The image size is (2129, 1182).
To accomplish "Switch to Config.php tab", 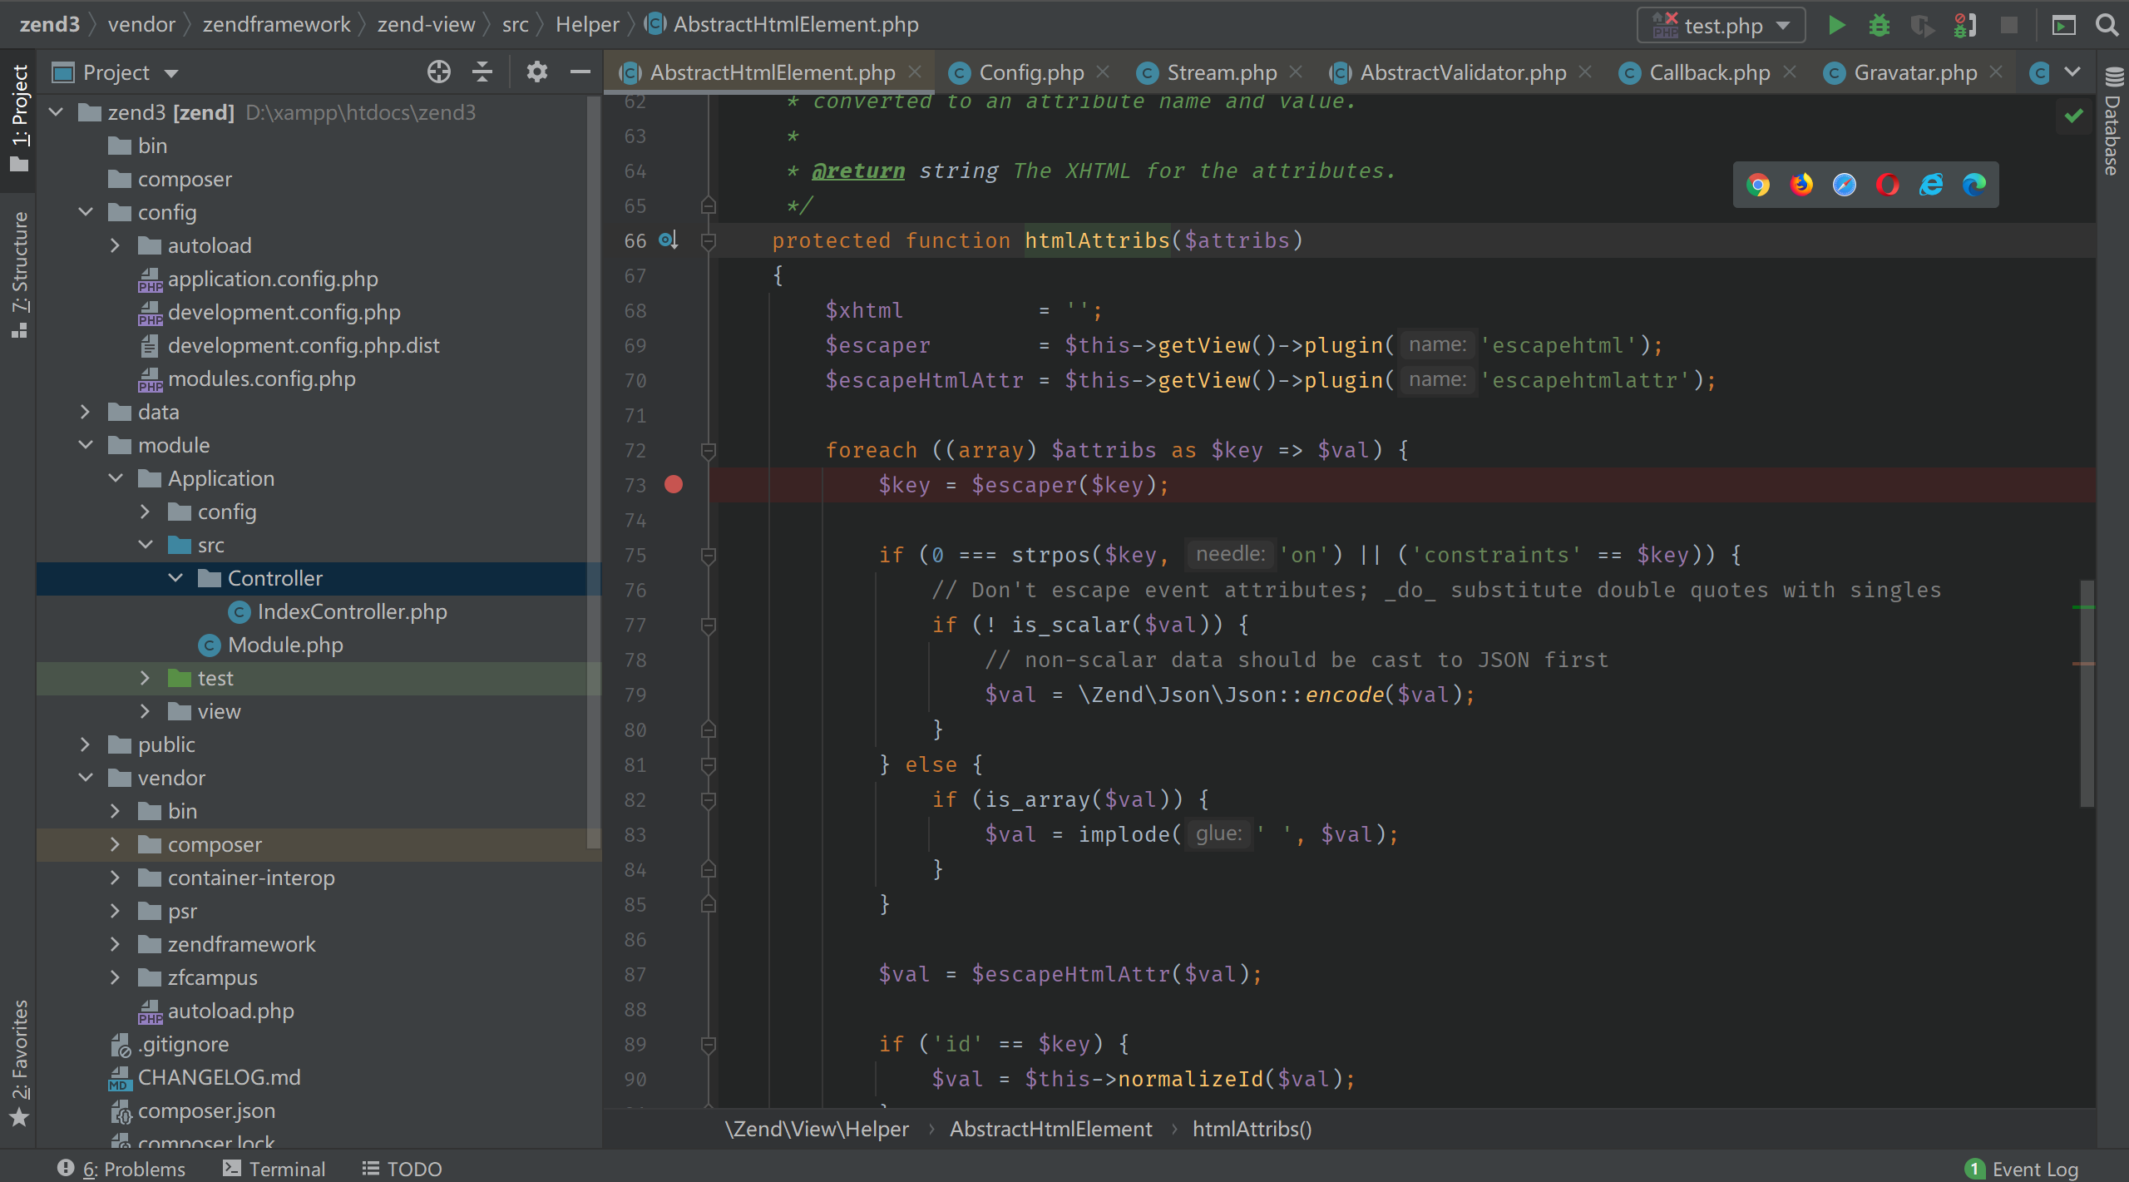I will 1030,73.
